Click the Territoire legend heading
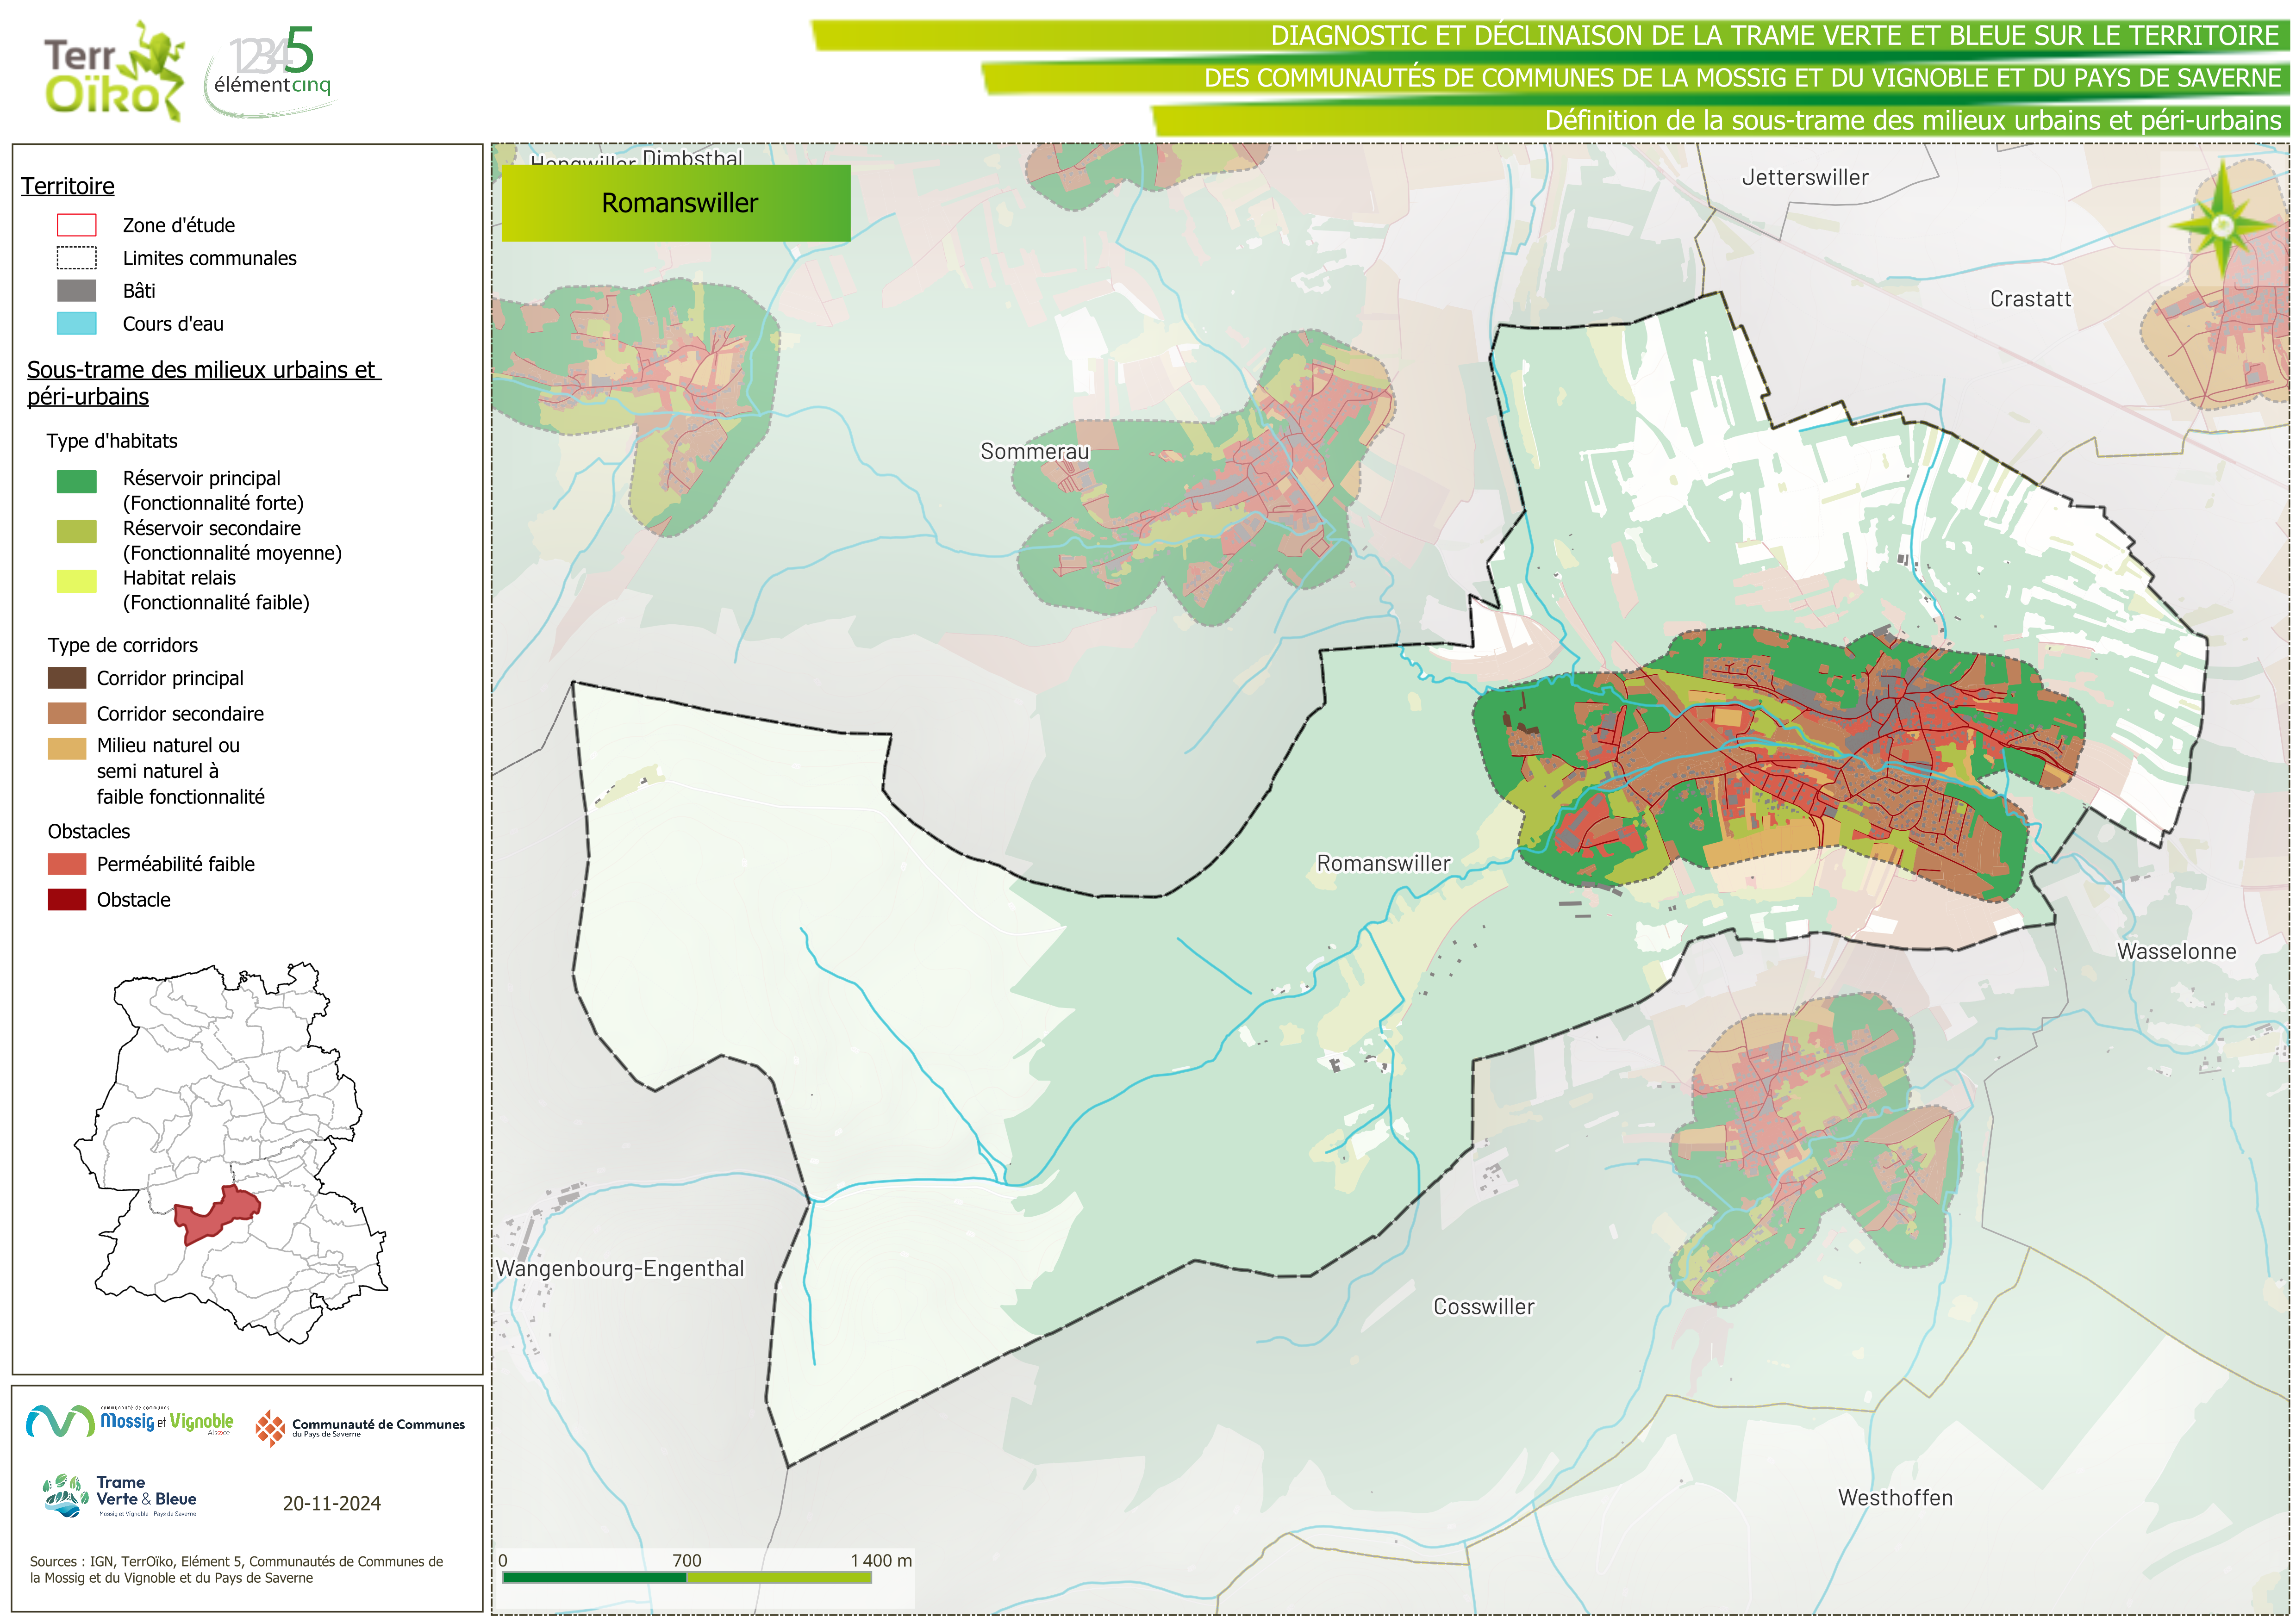The height and width of the screenshot is (1623, 2296). (x=68, y=186)
